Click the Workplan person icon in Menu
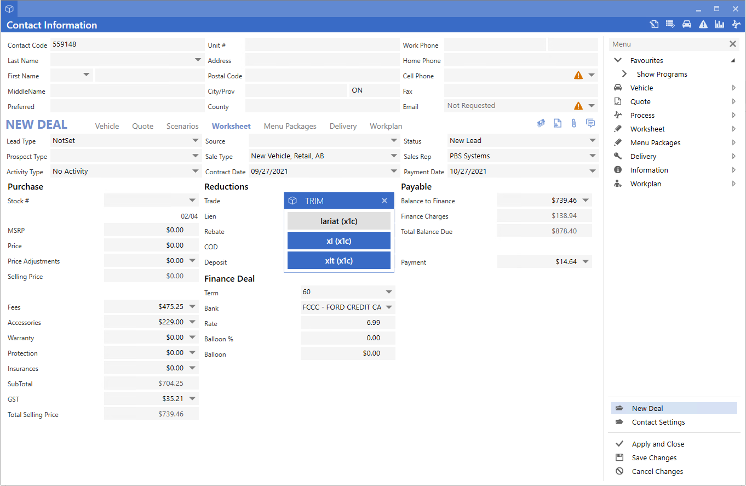Viewport: 746px width, 486px height. point(618,184)
